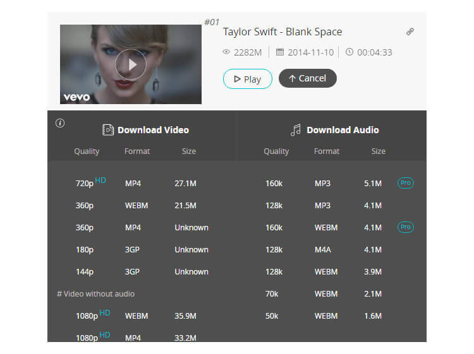This screenshot has width=474, height=354.
Task: Click '# Video without audio' label
Action: pyautogui.click(x=95, y=294)
